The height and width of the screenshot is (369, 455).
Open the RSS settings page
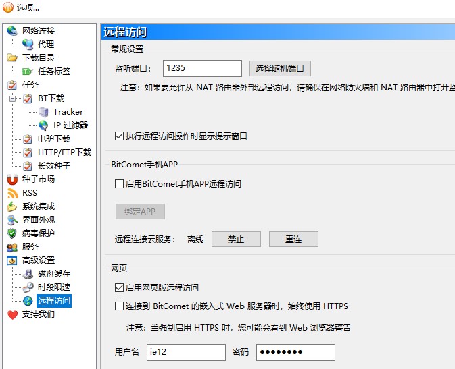pos(30,193)
